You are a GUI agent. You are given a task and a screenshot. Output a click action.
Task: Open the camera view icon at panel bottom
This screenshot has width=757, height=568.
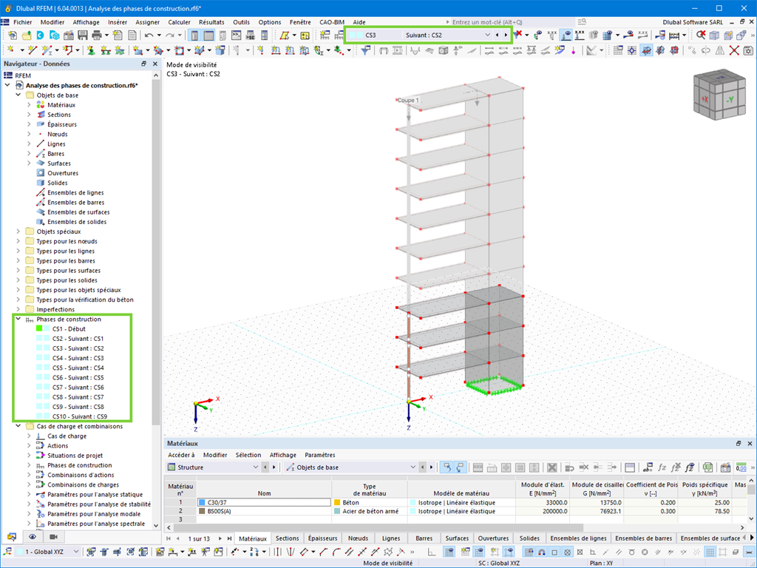[x=53, y=537]
